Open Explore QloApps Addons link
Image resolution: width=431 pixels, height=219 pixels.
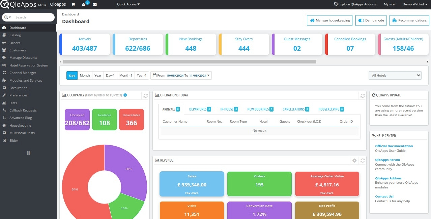[x=355, y=4]
